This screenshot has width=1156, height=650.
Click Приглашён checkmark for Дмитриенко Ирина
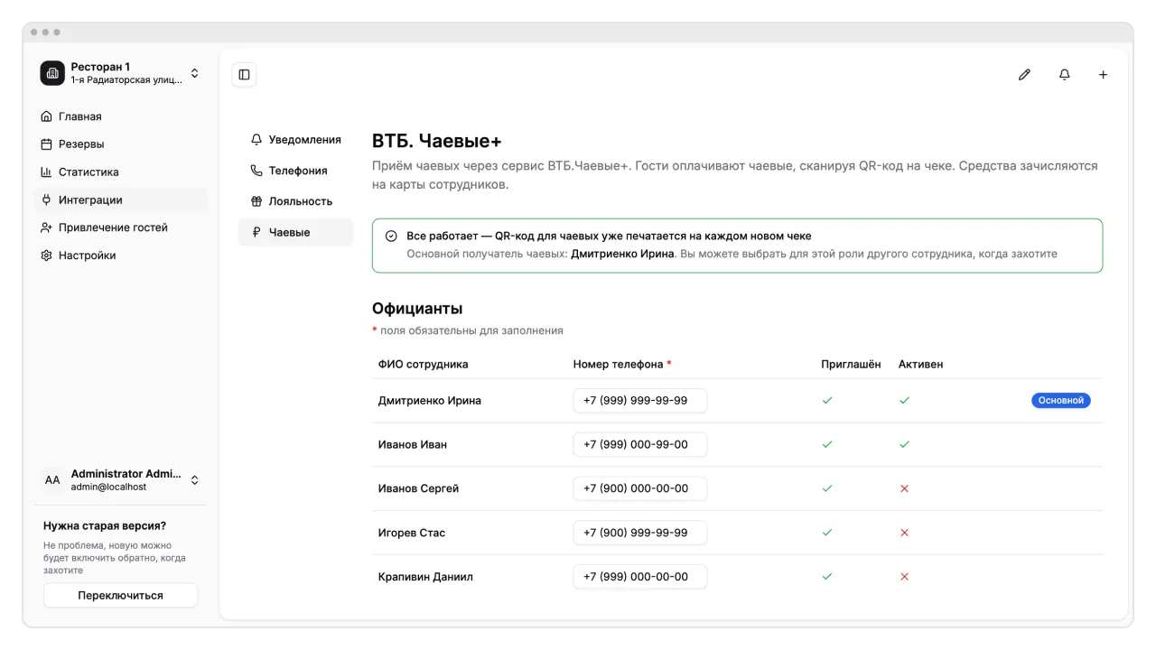coord(827,400)
